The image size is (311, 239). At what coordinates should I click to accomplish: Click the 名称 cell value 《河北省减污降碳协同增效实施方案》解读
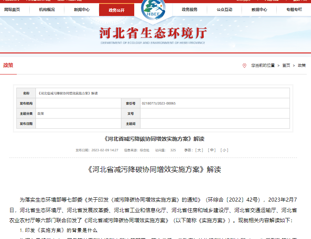(x=68, y=93)
